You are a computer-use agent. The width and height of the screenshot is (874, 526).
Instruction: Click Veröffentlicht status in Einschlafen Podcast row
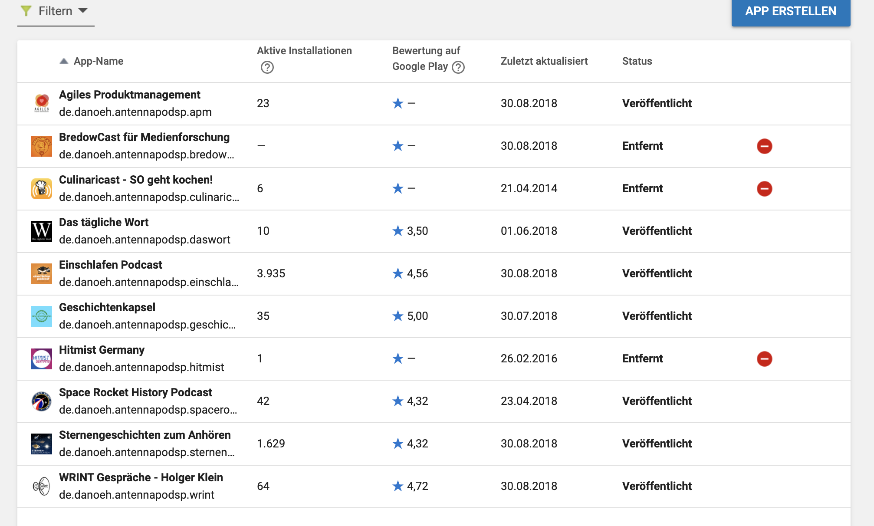(657, 273)
